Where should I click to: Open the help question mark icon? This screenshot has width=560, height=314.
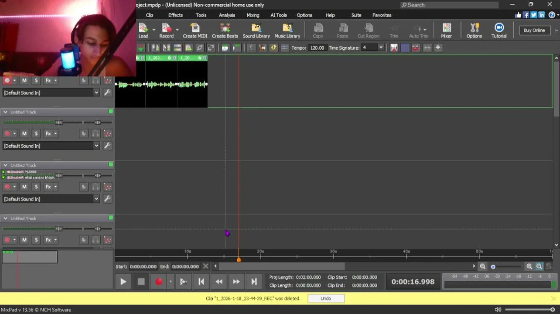click(x=552, y=15)
